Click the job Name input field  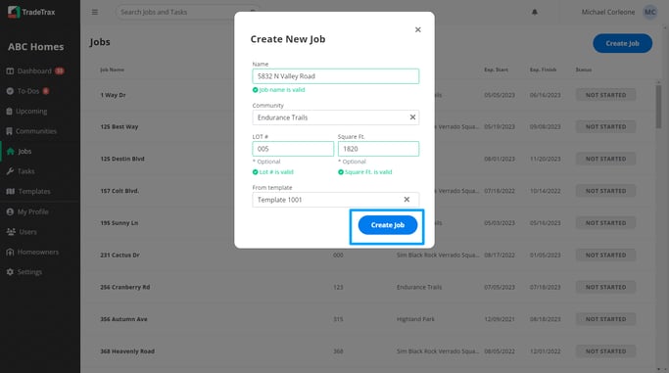pos(335,76)
